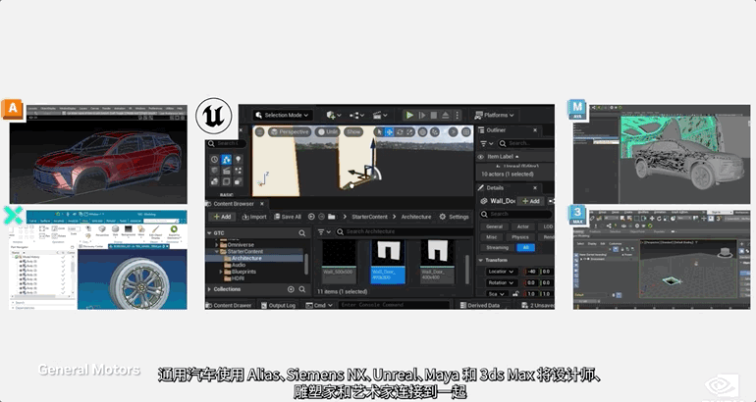Click the frame advance button beside Play
The width and height of the screenshot is (756, 402).
tap(422, 115)
